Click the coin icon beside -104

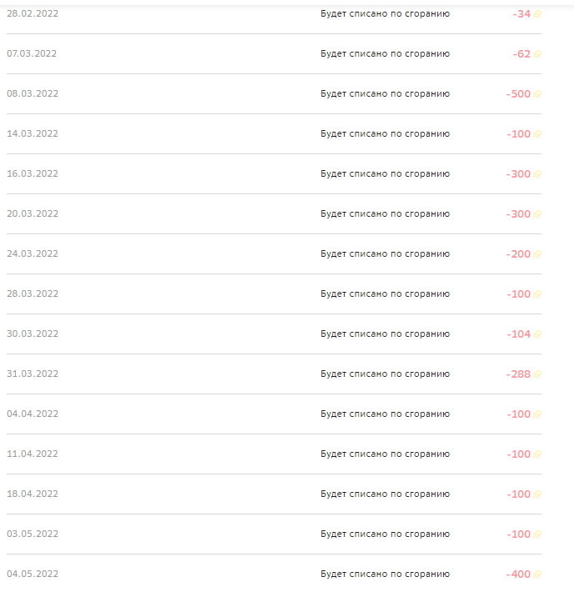click(x=537, y=334)
